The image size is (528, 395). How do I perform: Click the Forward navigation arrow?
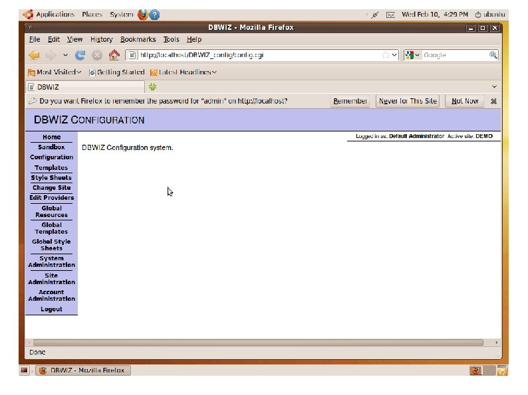tap(51, 55)
